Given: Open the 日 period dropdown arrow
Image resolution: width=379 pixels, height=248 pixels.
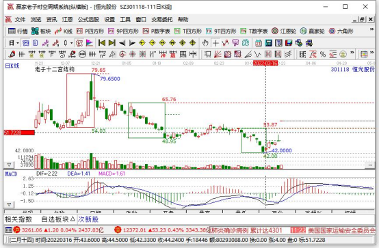Looking at the screenshot, I should click(x=18, y=43).
